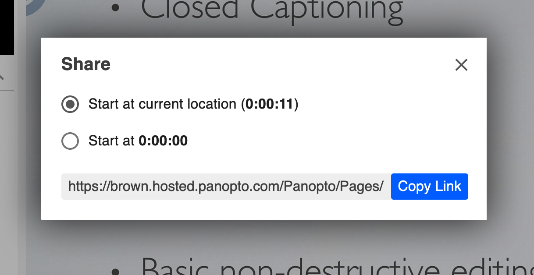Click the black video area at top left

[7, 27]
